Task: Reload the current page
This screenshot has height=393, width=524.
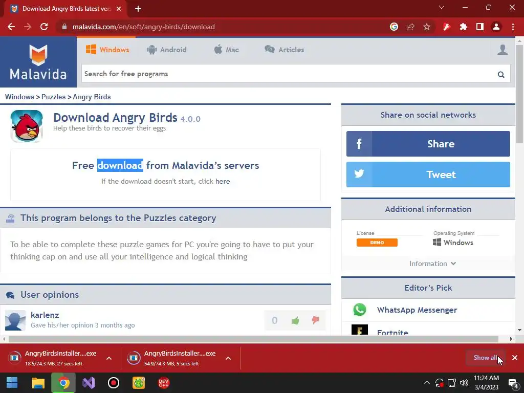Action: tap(44, 27)
